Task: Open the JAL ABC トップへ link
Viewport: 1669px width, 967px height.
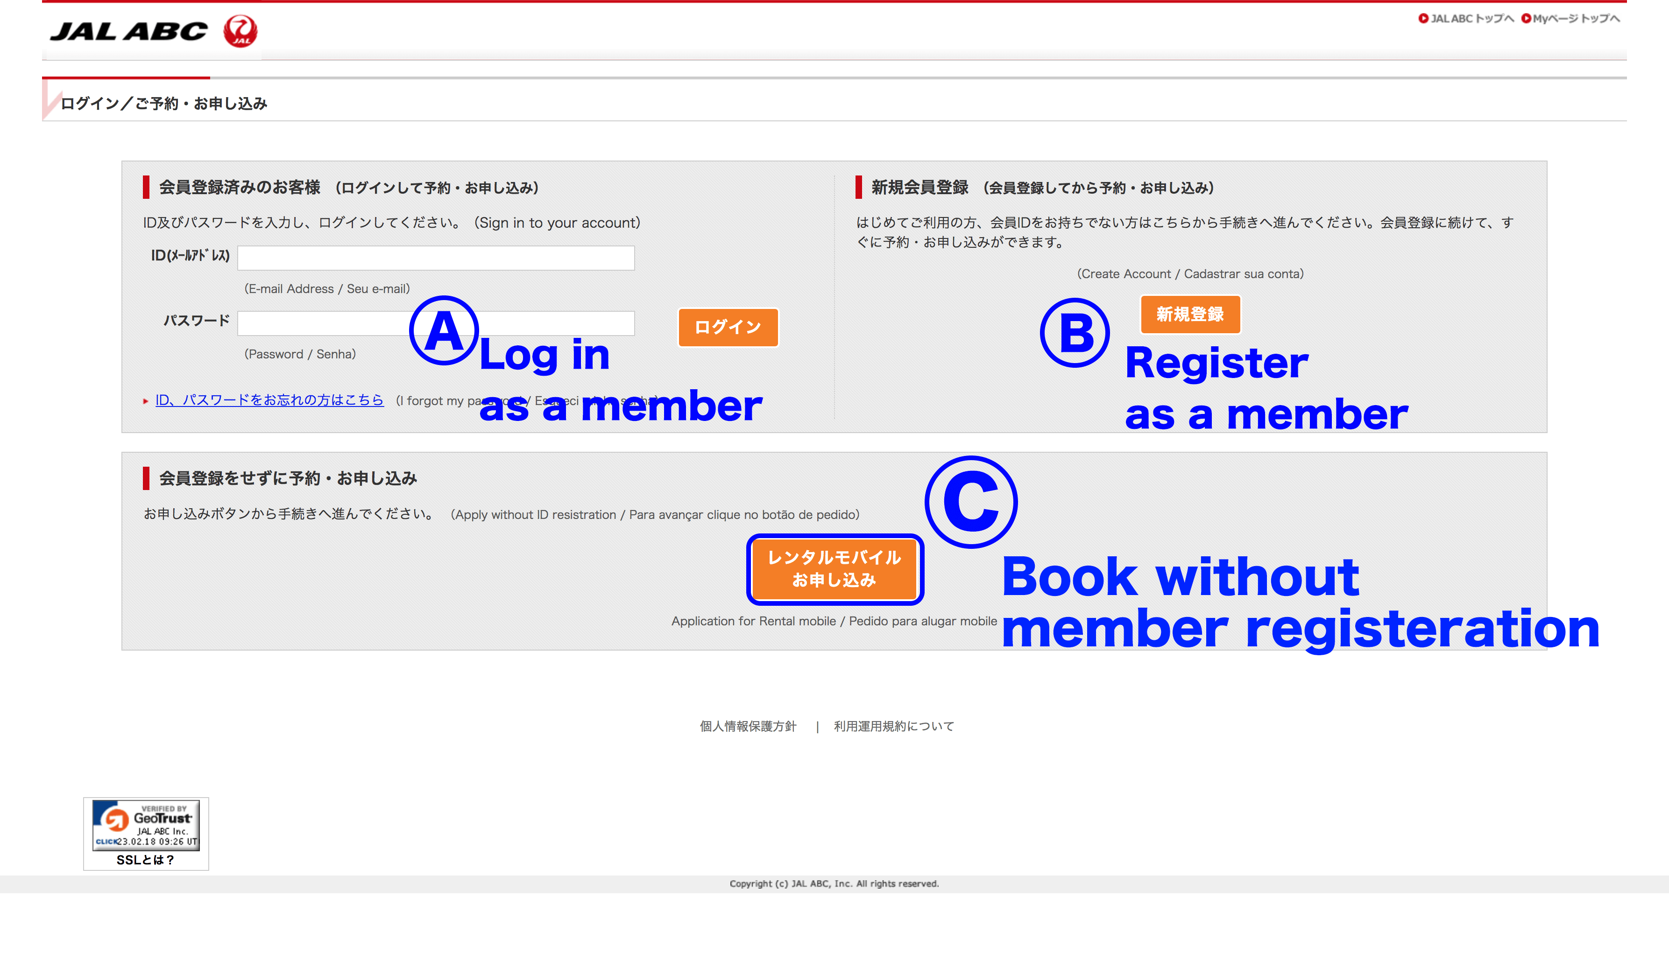Action: (1471, 19)
